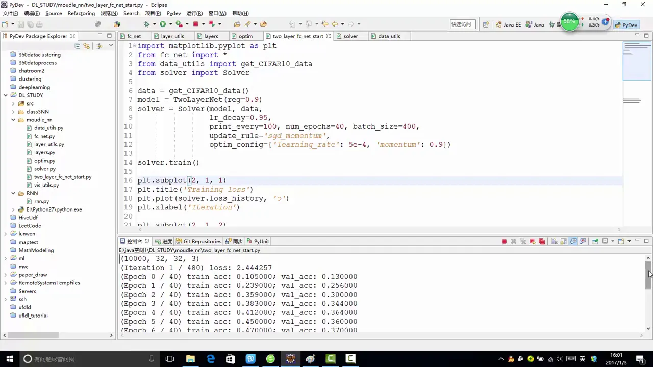Viewport: 653px width, 367px height.
Task: Click the console vertical scrollbar thumb
Action: click(x=648, y=274)
